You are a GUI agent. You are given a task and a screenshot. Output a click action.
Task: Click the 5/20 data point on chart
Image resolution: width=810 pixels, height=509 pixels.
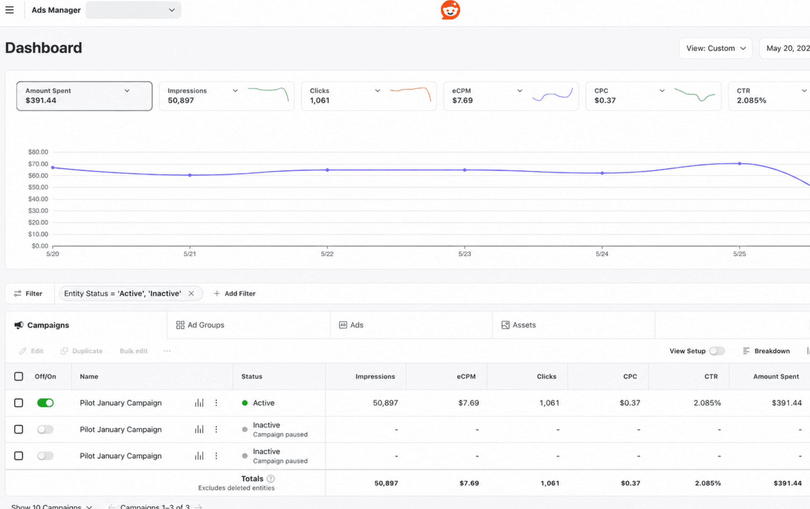pyautogui.click(x=53, y=167)
